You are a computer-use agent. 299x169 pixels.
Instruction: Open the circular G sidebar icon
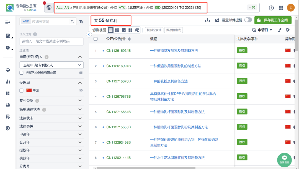(x=8, y=128)
